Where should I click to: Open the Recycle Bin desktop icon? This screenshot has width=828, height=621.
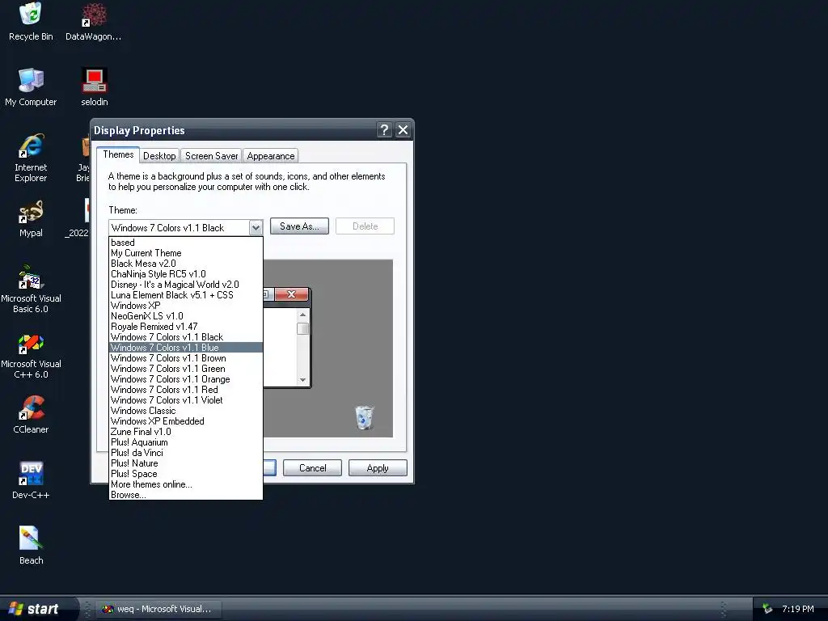click(x=31, y=21)
